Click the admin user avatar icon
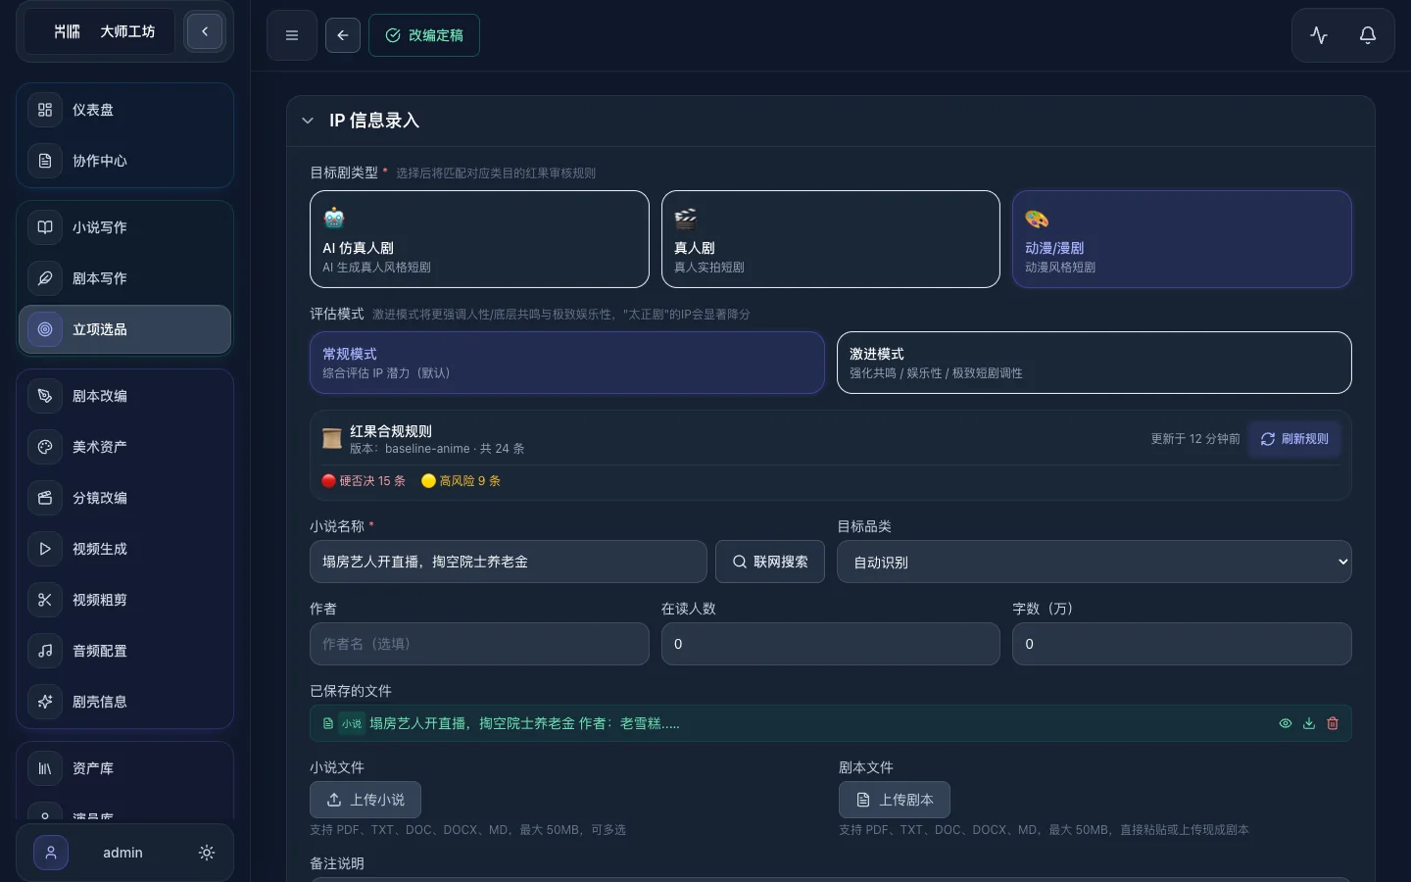The width and height of the screenshot is (1411, 882). click(x=51, y=853)
